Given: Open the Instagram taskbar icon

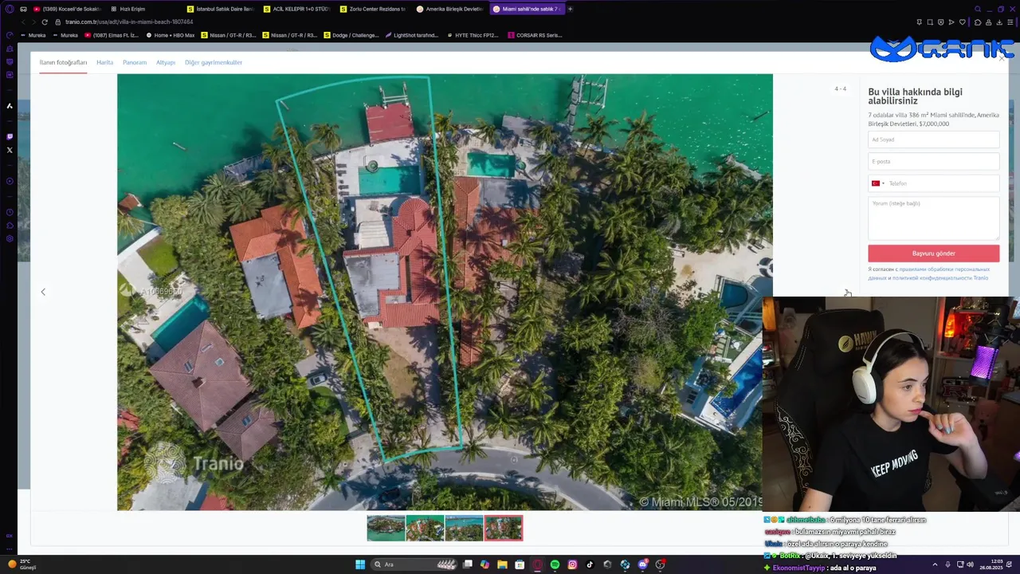Looking at the screenshot, I should point(572,564).
